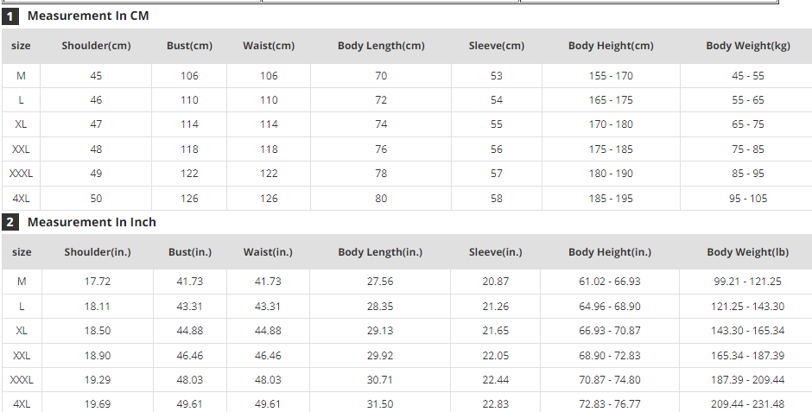Select the Bust(cm) column header
812x412 pixels.
[189, 46]
